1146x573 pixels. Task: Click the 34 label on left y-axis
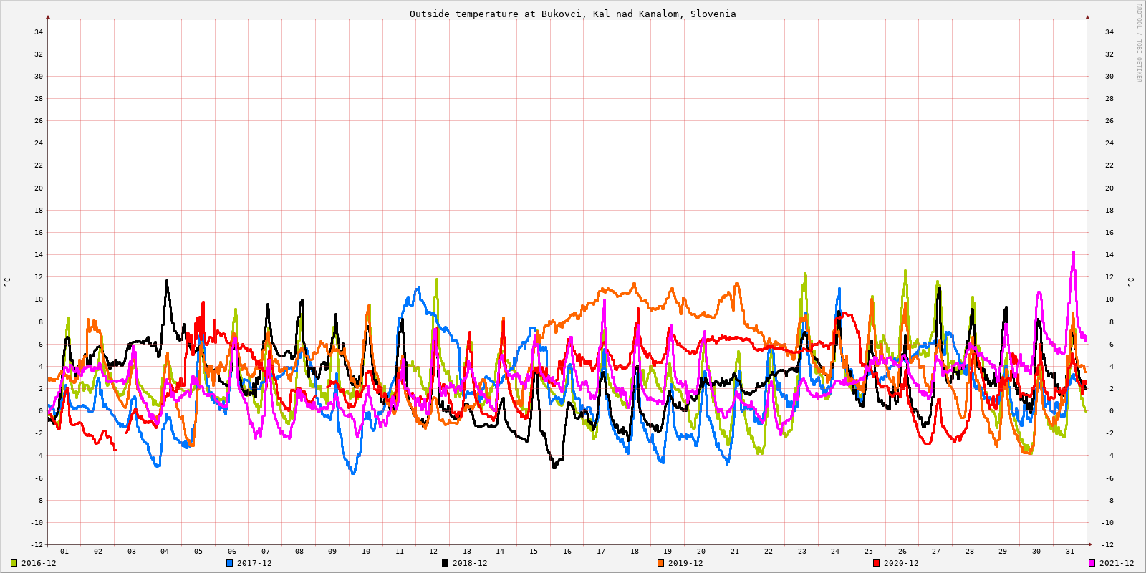point(38,32)
